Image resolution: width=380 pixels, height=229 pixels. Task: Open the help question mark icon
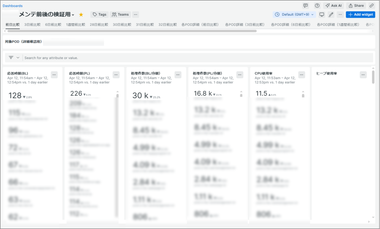[x=317, y=5]
